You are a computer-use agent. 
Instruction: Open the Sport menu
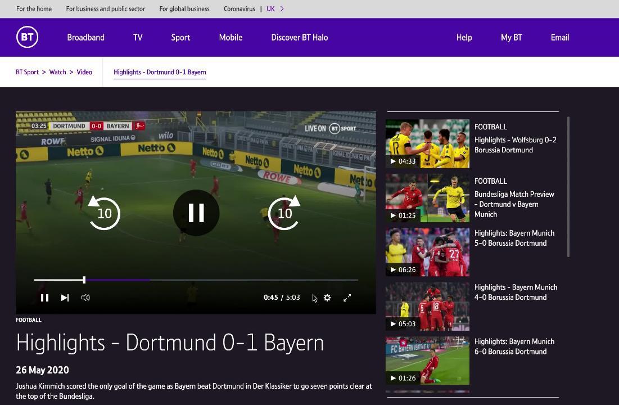pos(180,38)
